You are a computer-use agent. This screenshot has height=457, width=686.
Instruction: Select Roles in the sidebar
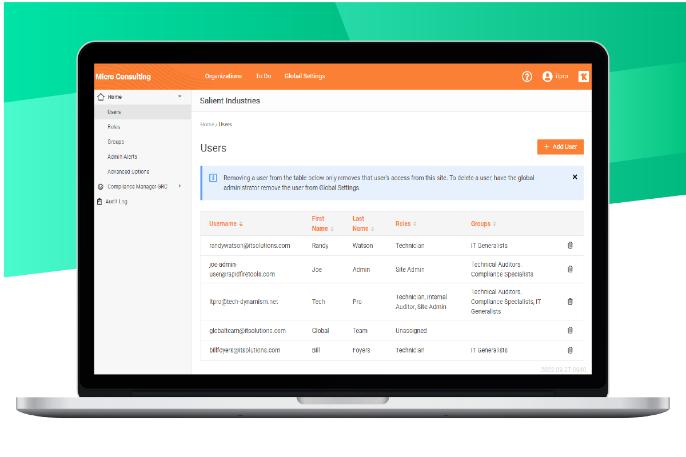point(114,127)
